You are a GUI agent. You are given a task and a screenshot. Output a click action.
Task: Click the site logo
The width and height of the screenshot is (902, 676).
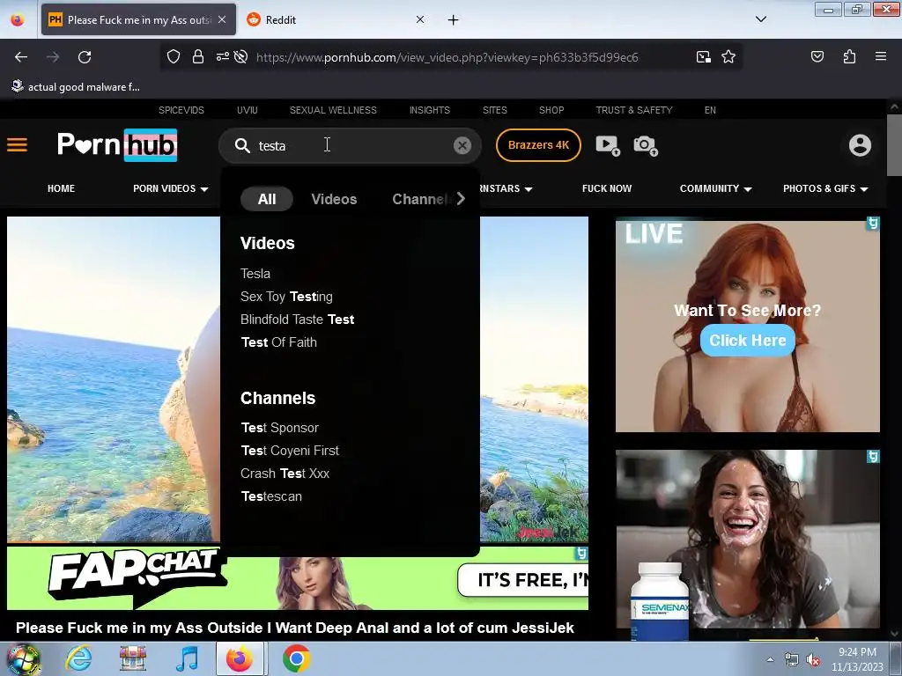117,145
